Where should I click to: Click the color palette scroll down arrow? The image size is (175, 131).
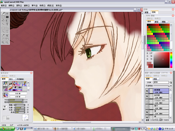pyautogui.click(x=171, y=50)
